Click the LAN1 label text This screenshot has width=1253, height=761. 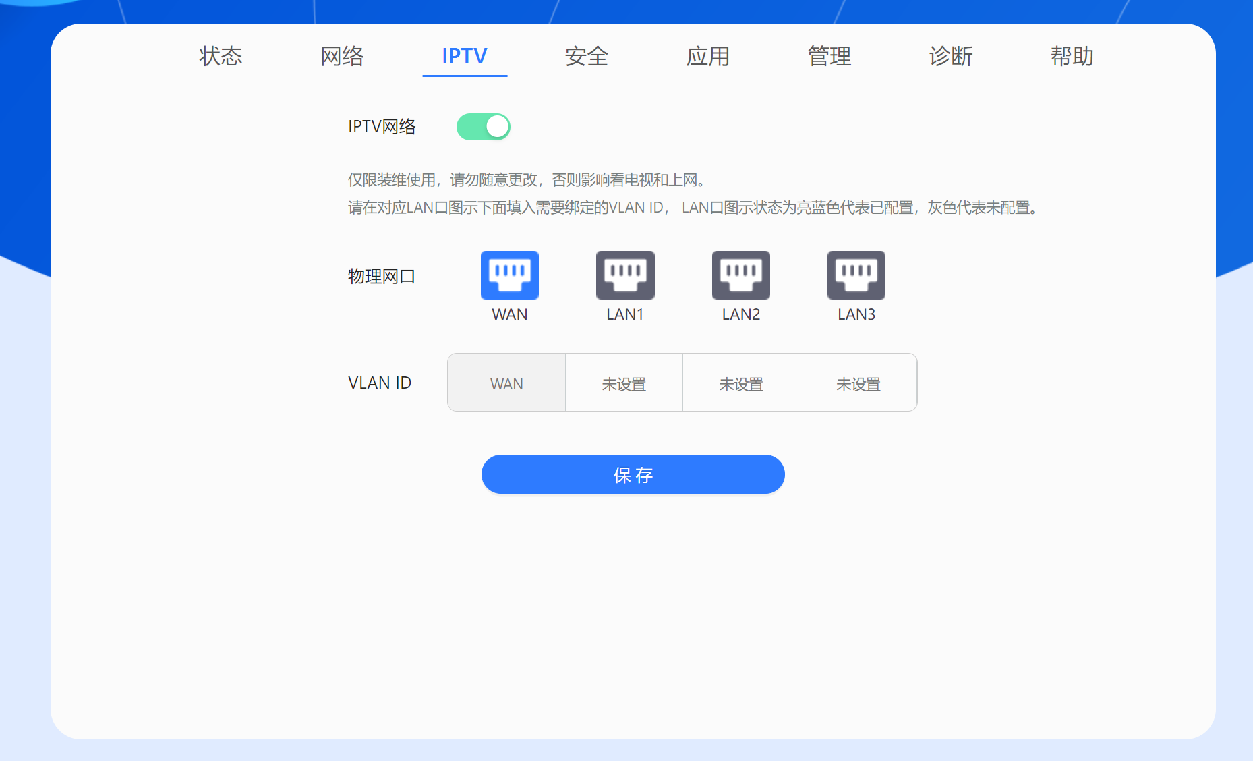(x=625, y=314)
